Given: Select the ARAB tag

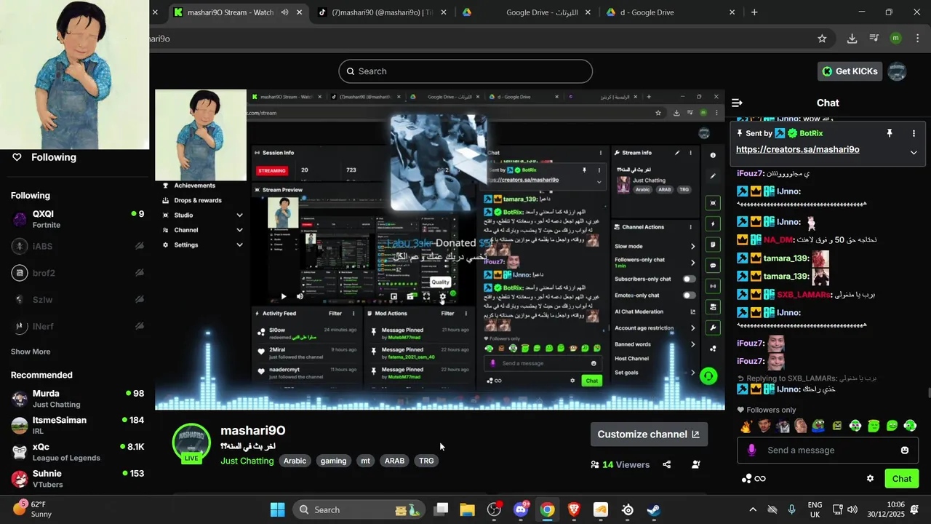Looking at the screenshot, I should [x=394, y=461].
